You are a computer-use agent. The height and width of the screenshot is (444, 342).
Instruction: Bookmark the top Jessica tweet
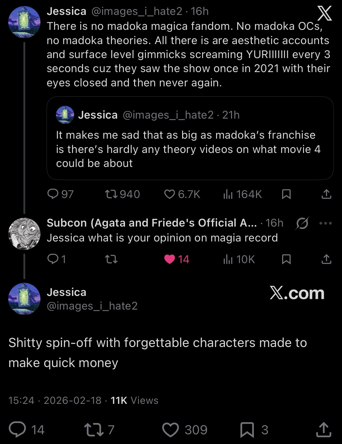tap(286, 194)
